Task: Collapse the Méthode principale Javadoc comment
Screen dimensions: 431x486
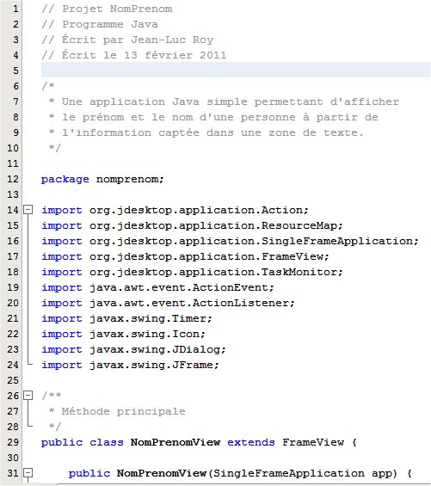Action: click(28, 395)
